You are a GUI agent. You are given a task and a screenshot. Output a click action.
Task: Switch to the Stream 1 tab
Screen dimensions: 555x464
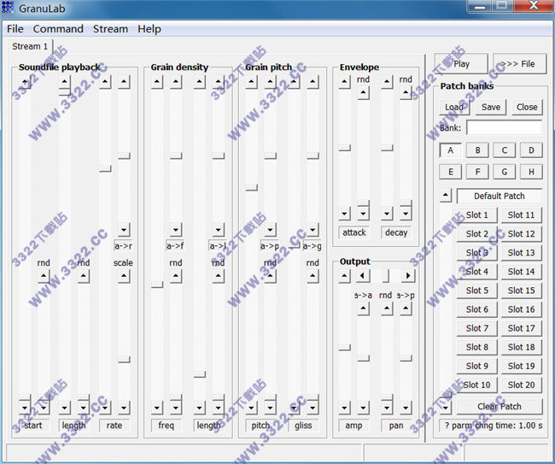click(30, 46)
